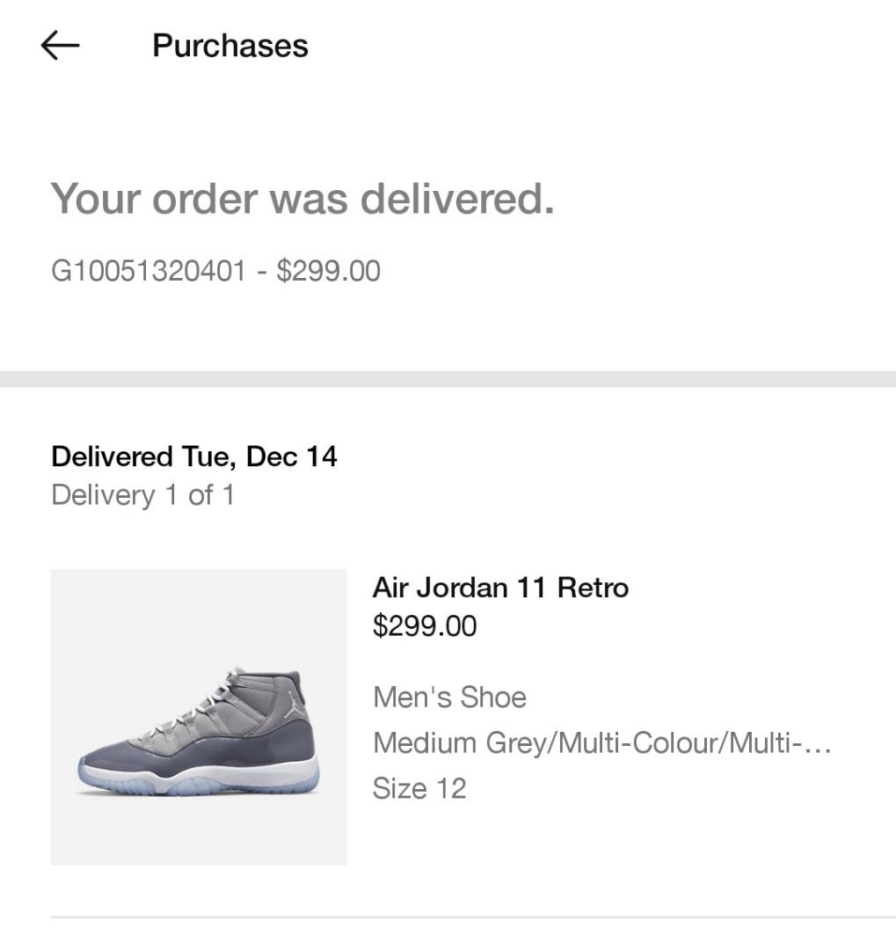
Task: Open the Air Jordan 11 Retro product name
Action: coord(500,587)
